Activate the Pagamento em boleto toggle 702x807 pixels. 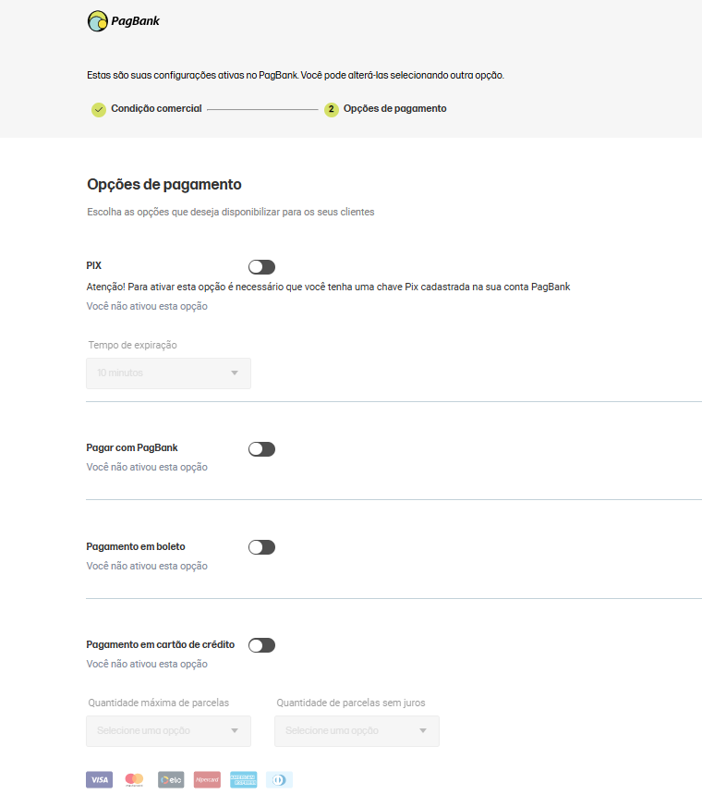point(261,547)
